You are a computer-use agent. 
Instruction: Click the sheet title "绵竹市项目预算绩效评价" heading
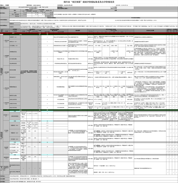(89, 2)
